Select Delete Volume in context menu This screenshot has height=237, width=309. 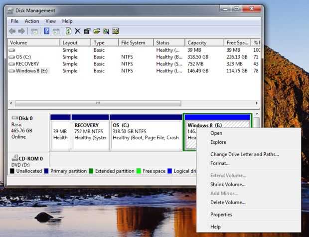point(228,203)
